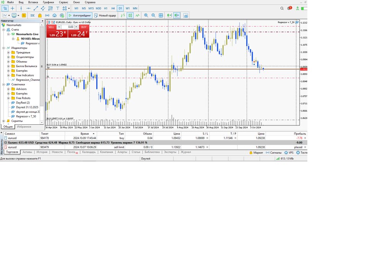Select Regressor v 7_50 under Советники
The height and width of the screenshot is (262, 391).
(26, 116)
